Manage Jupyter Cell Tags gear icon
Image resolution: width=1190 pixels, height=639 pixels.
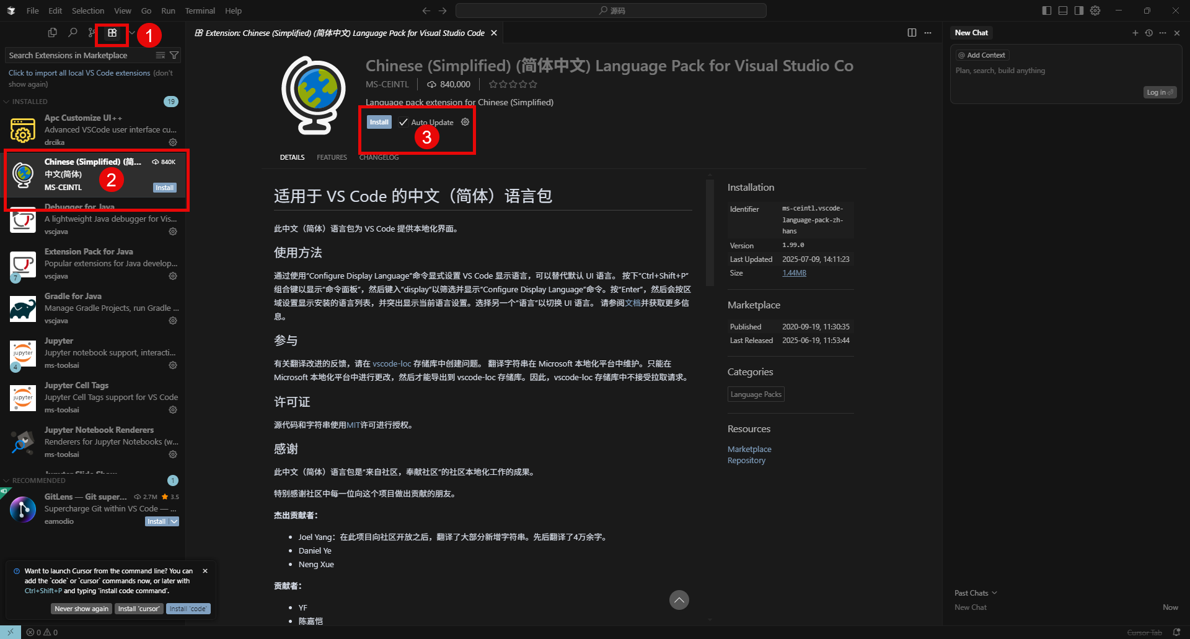pyautogui.click(x=173, y=410)
